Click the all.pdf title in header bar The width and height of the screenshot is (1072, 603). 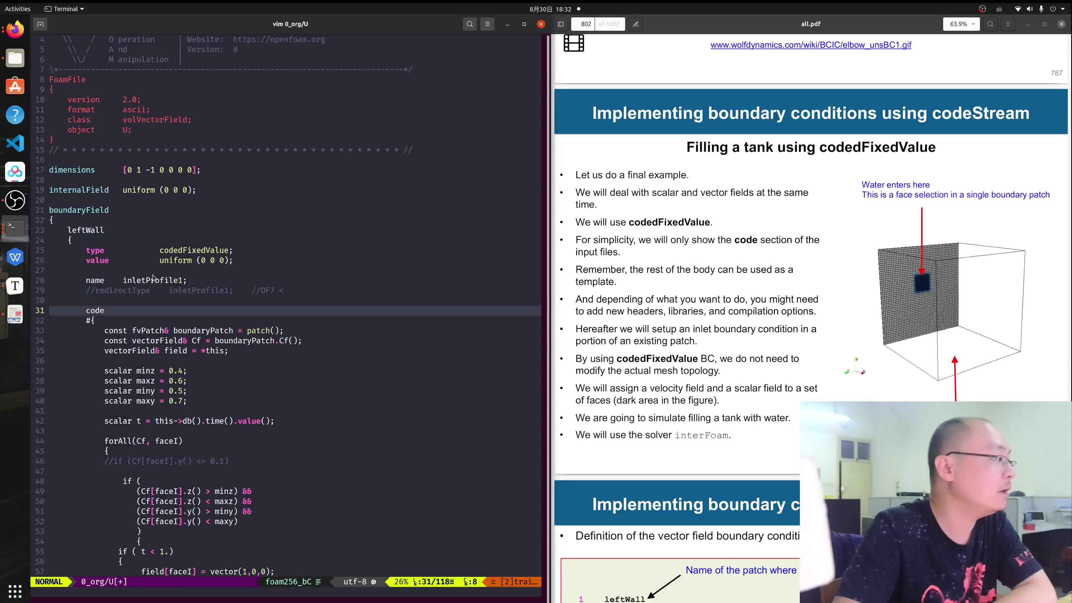tap(811, 24)
